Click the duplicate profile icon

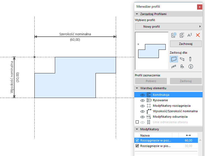point(182,35)
